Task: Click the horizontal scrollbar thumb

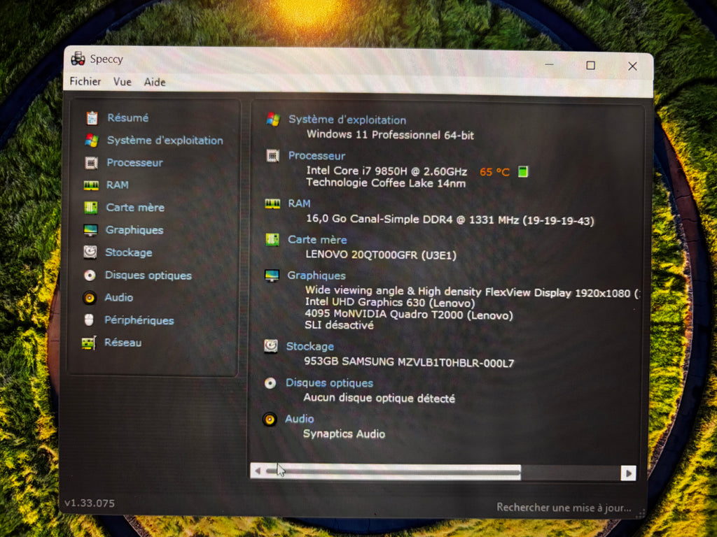Action: (x=393, y=472)
